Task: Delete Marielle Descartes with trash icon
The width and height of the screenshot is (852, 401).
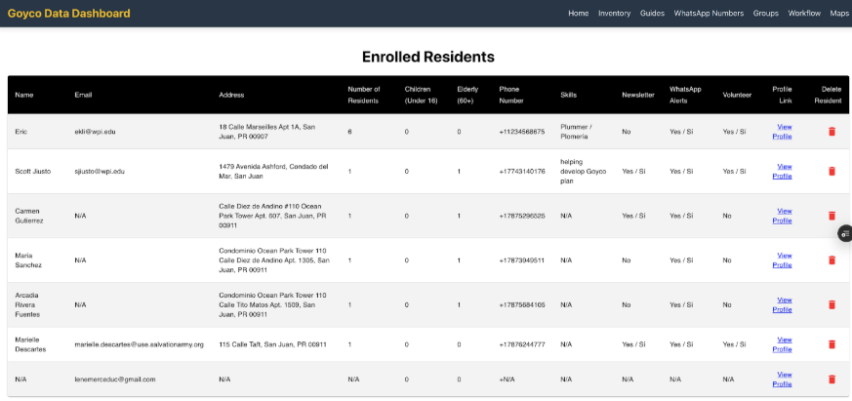Action: pyautogui.click(x=832, y=344)
